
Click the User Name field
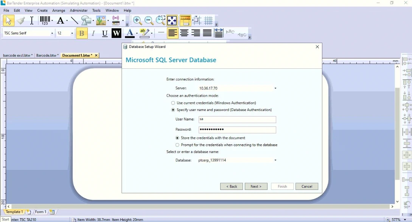pyautogui.click(x=237, y=120)
